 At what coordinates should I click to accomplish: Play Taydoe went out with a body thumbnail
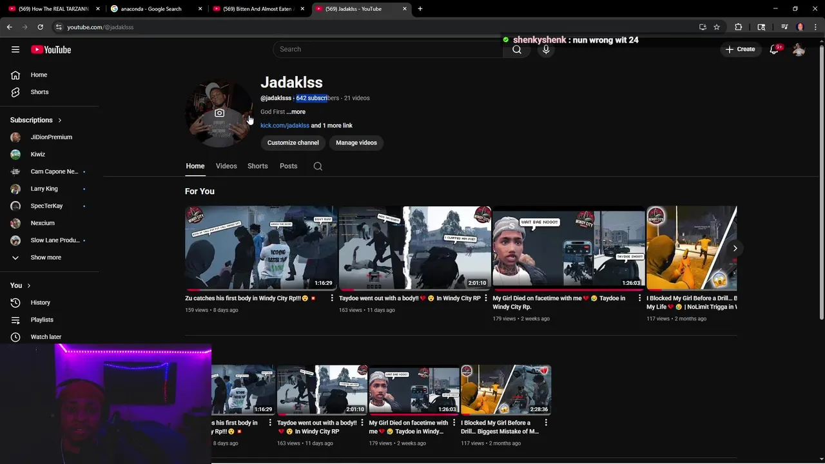click(x=415, y=248)
